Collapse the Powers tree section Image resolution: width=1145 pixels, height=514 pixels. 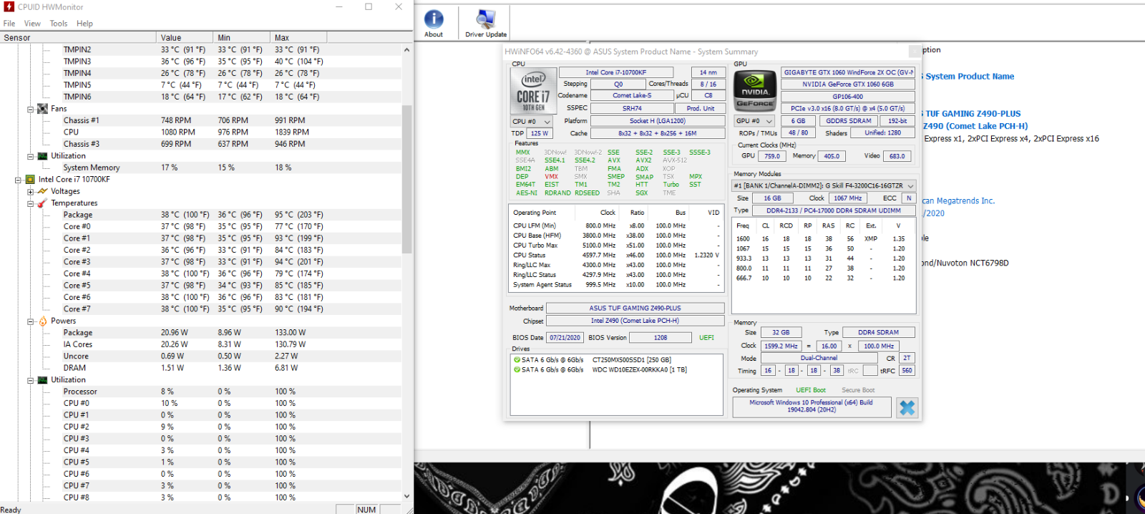pyautogui.click(x=31, y=321)
